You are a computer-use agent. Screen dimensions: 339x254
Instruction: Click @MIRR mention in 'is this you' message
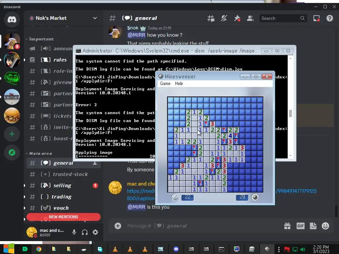coord(136,207)
